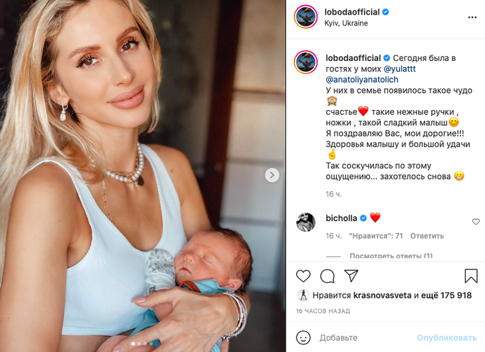Screen dimensions: 485x352
Task: Save the post with bookmark icon
Action: pyautogui.click(x=471, y=276)
